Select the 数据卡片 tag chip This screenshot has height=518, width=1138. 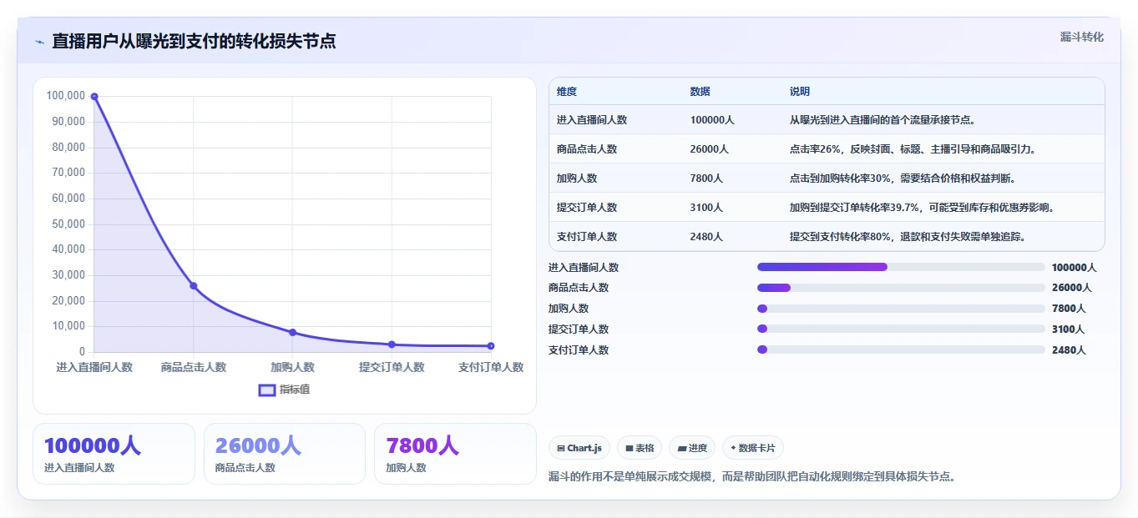click(752, 448)
